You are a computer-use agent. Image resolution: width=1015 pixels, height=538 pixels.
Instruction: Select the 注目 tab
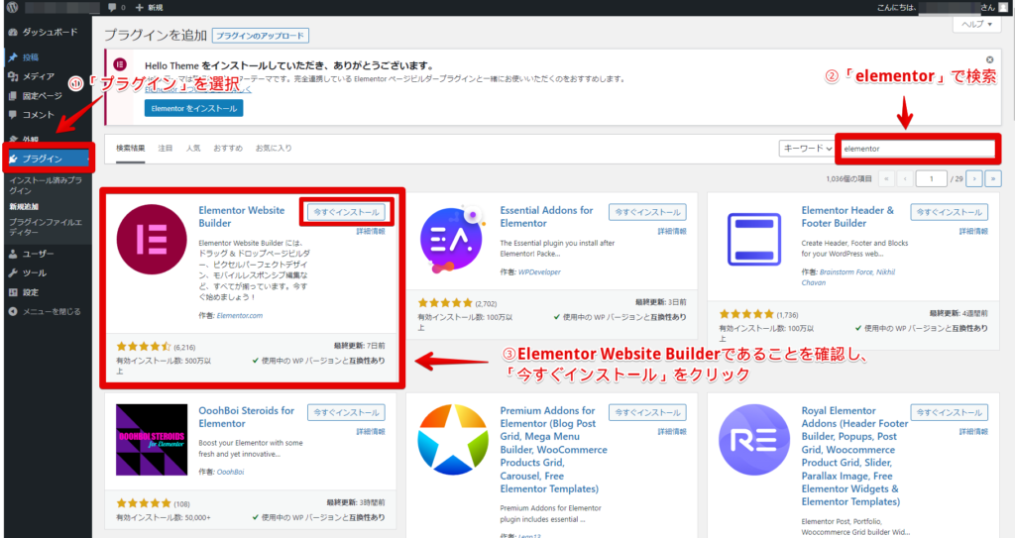click(x=166, y=149)
